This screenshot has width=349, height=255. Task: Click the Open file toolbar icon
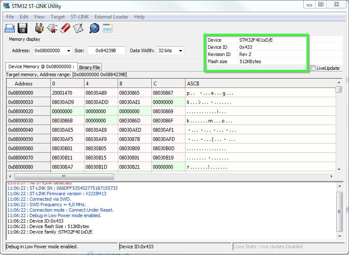[10, 28]
